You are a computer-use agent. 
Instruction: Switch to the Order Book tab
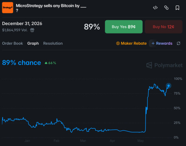coord(12,43)
